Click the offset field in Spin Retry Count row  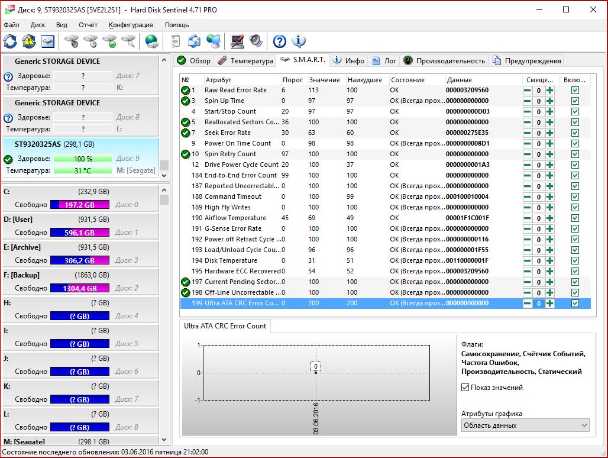click(539, 154)
